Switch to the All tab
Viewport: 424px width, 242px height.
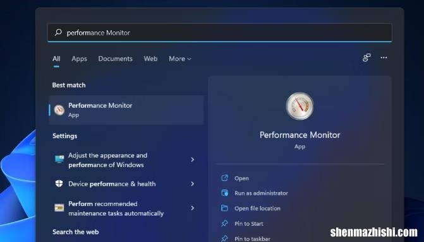click(56, 59)
